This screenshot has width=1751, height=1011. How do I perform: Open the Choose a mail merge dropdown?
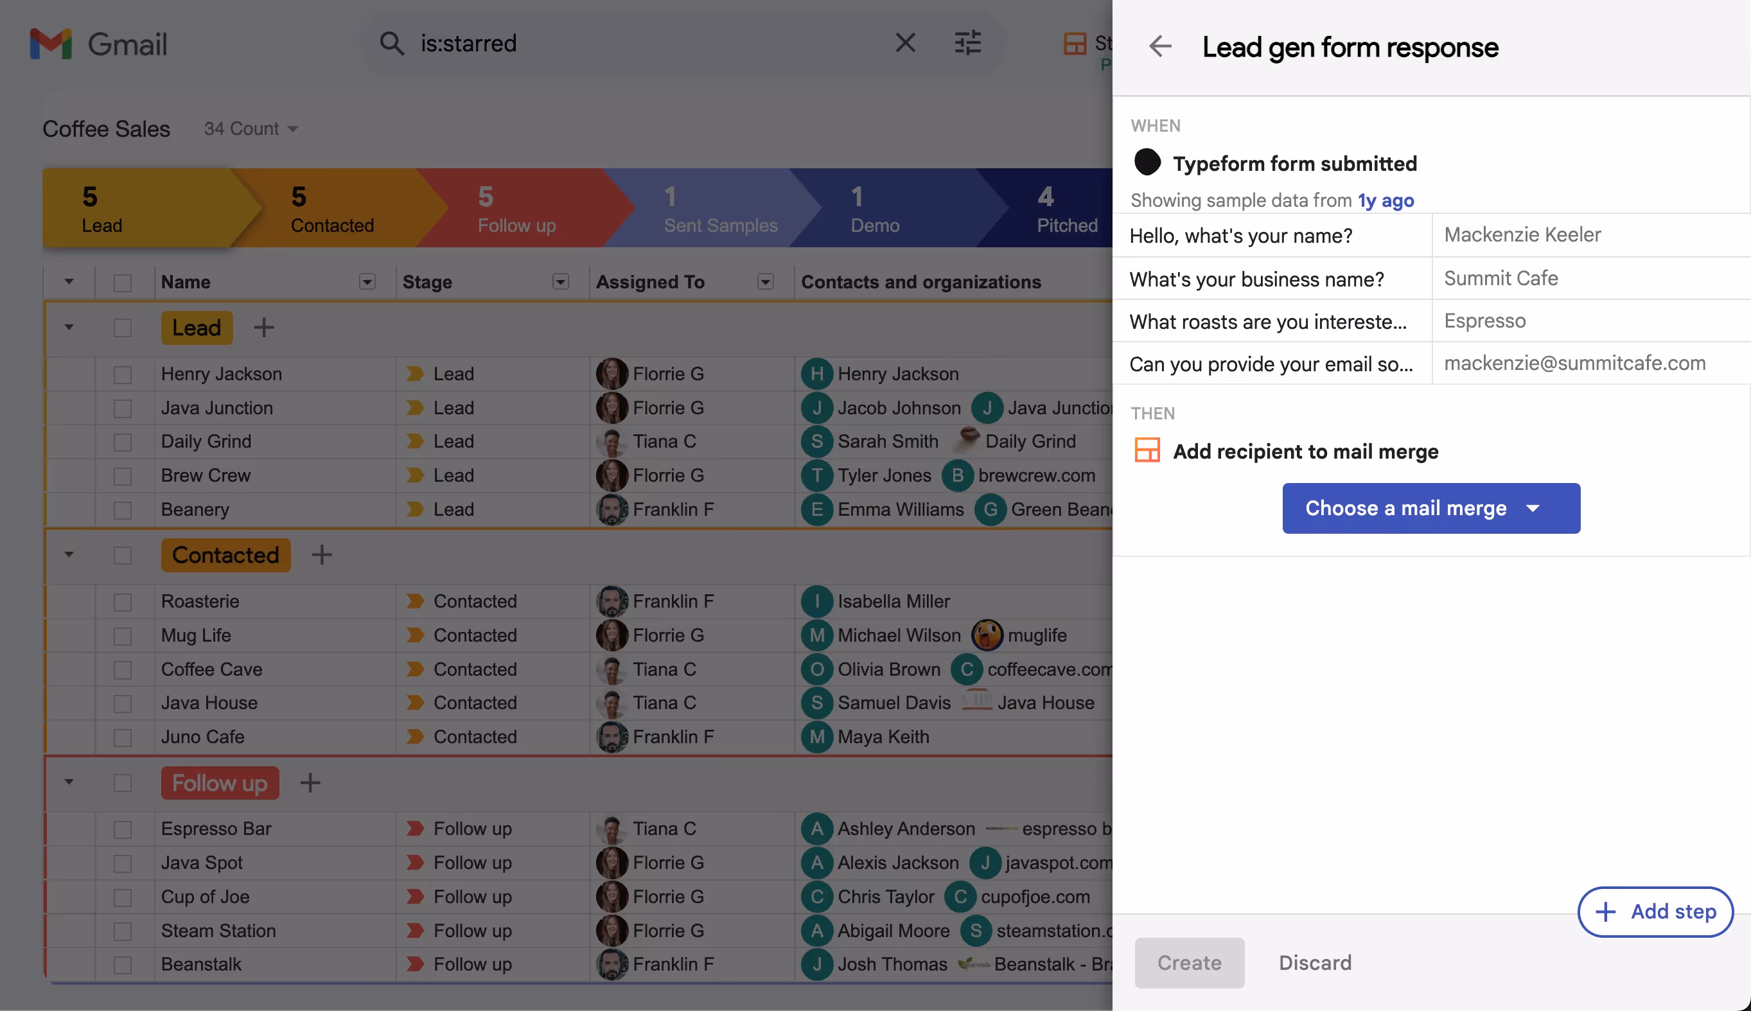click(1431, 507)
